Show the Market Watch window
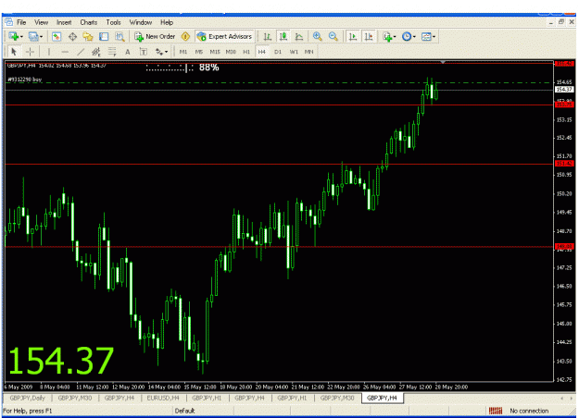This screenshot has height=418, width=579. point(57,36)
